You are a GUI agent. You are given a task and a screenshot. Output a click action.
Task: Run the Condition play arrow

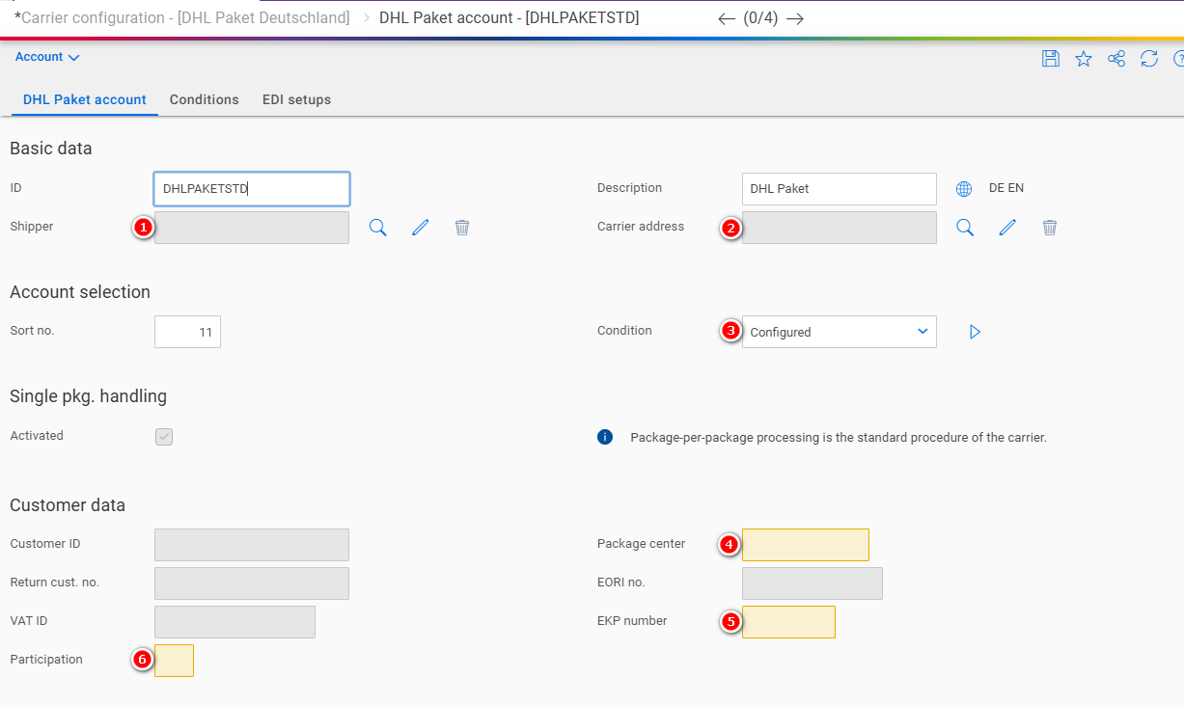click(x=975, y=332)
